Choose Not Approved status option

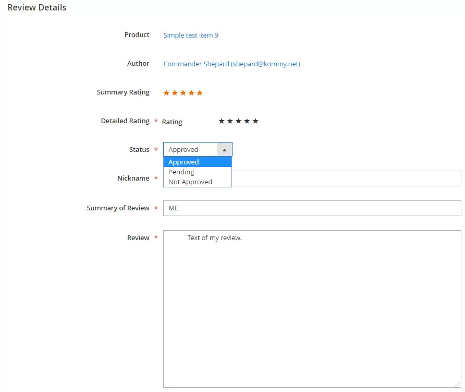tap(198, 182)
